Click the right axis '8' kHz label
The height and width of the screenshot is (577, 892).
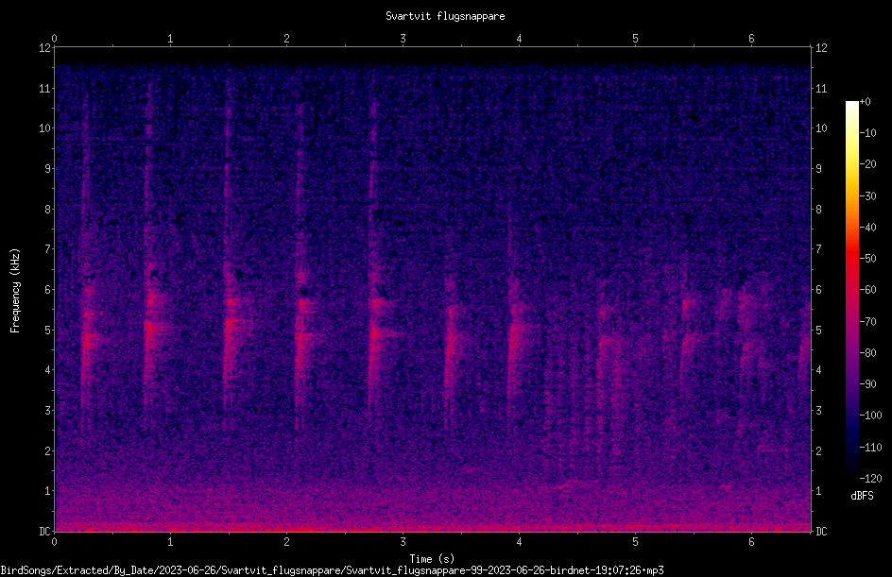pyautogui.click(x=818, y=210)
